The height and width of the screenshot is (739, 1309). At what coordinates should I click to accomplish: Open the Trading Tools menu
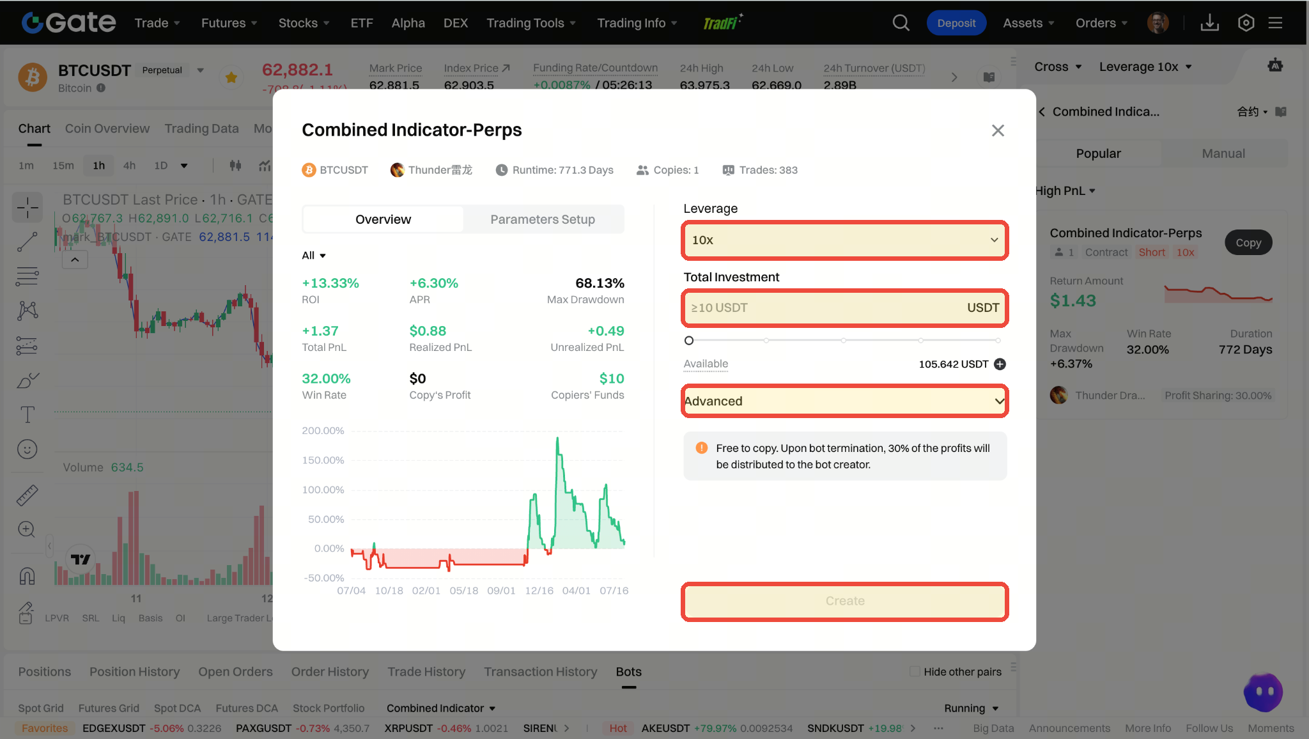click(531, 23)
